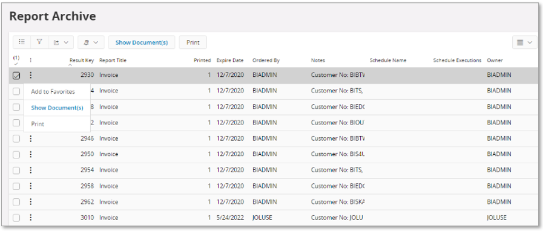The height and width of the screenshot is (231, 543).
Task: Check the checkbox for row 2954
Action: pyautogui.click(x=16, y=170)
